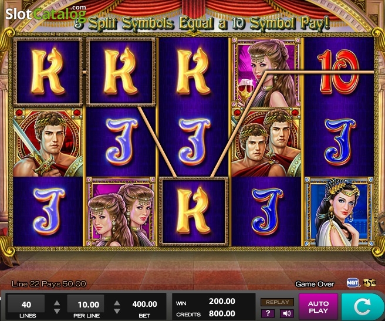385x321 pixels.
Task: Click the circular arrow spin button
Action: coord(362,306)
